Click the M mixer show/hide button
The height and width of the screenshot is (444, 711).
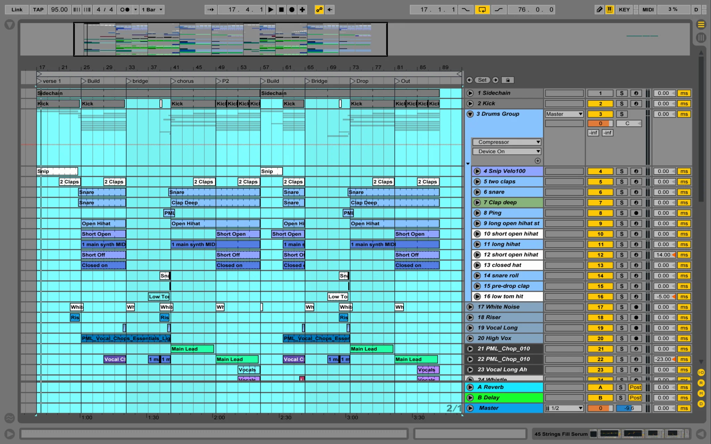pyautogui.click(x=701, y=393)
